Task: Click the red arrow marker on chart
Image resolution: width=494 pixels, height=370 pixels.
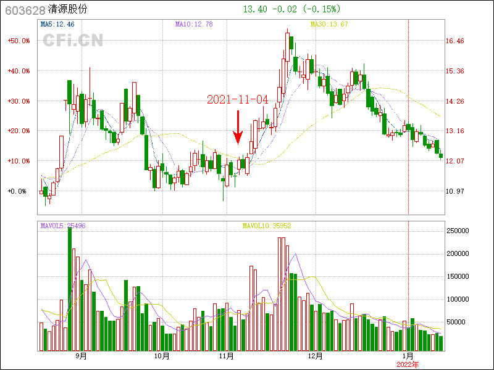Action: [x=238, y=127]
